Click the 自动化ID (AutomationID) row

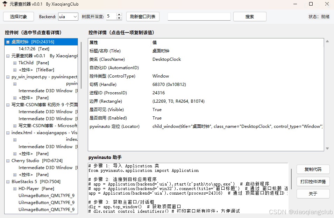click(206, 68)
